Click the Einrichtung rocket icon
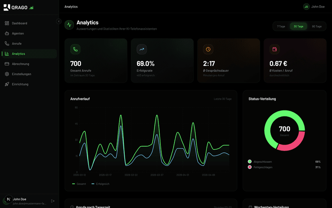The width and height of the screenshot is (332, 208). [7, 84]
